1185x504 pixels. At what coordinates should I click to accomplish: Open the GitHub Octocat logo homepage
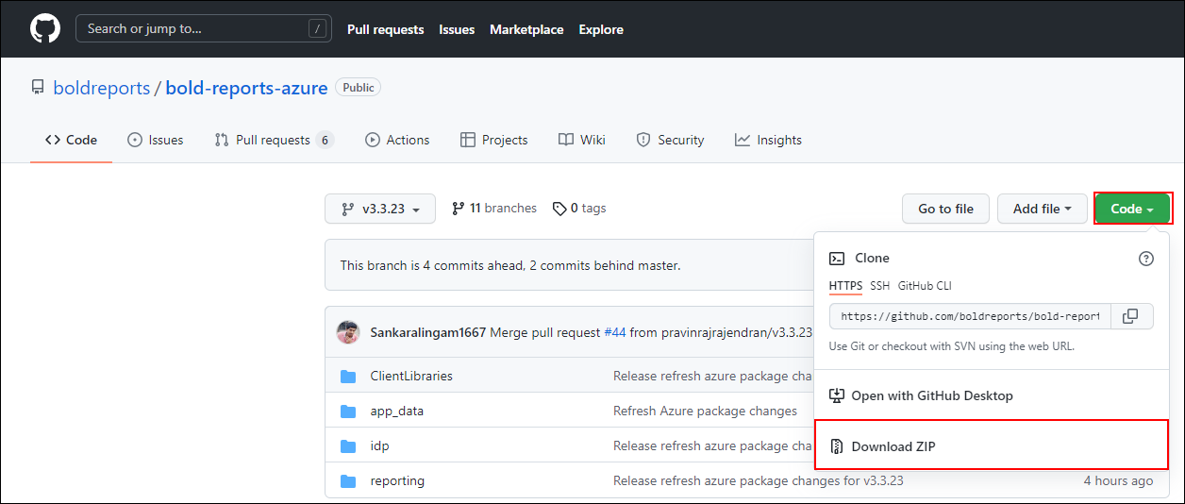[45, 28]
